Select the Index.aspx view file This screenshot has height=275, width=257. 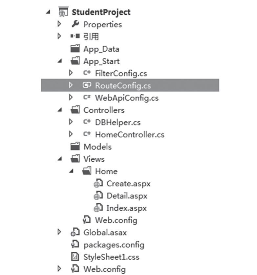126,208
